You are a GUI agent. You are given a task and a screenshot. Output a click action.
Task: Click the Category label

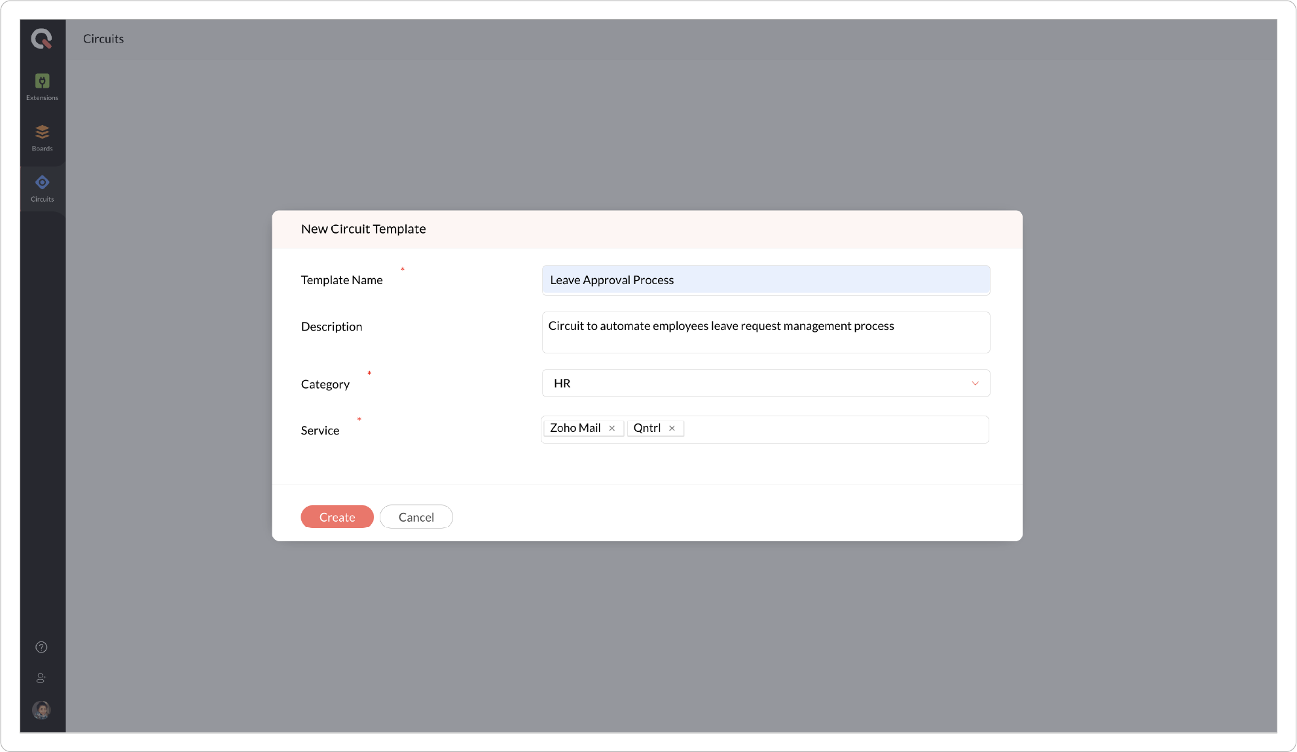pos(325,384)
